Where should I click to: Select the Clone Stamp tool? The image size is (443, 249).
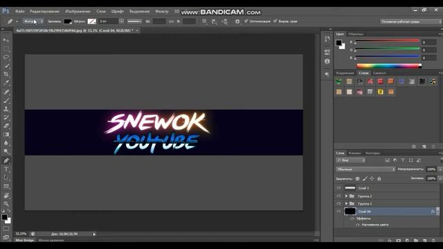(x=6, y=109)
